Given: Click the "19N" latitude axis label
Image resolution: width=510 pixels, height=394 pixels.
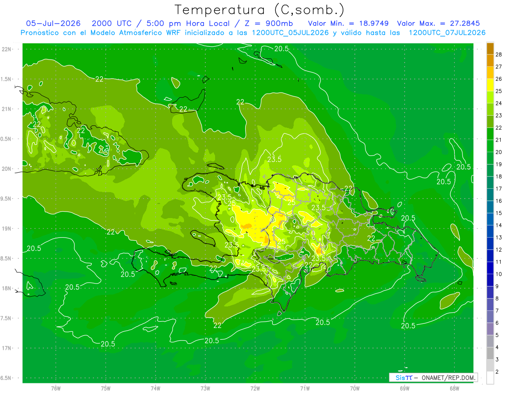Looking at the screenshot, I should [x=6, y=229].
